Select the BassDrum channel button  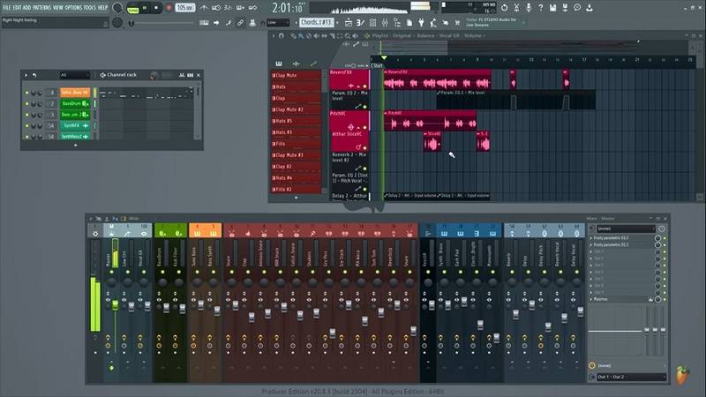point(75,103)
